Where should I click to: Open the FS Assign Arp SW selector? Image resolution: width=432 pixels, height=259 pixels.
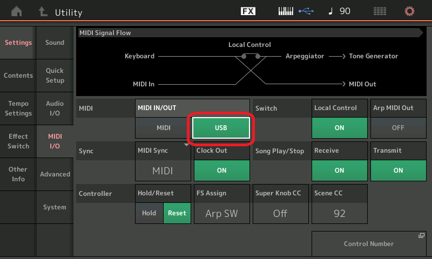pos(221,213)
